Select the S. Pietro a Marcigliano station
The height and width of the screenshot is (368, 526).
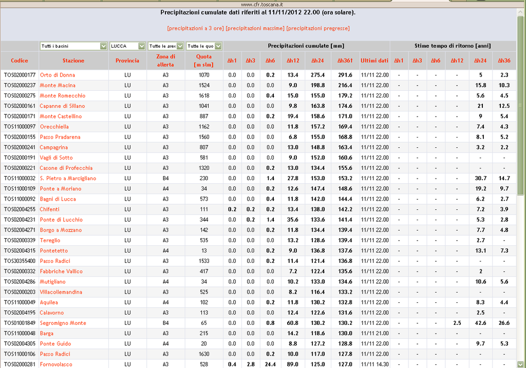(x=68, y=178)
